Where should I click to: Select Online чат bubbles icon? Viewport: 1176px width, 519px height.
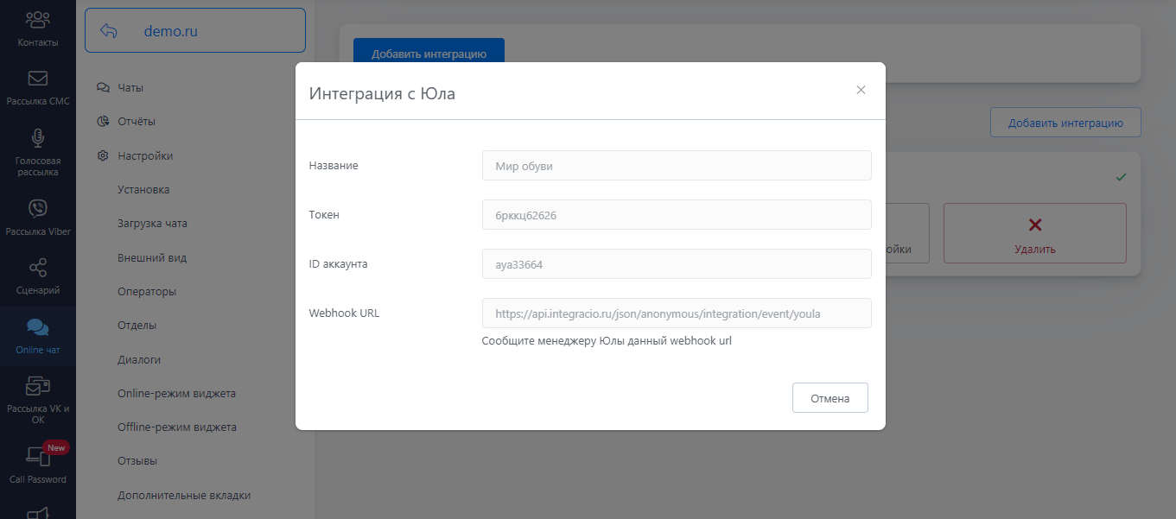(38, 327)
